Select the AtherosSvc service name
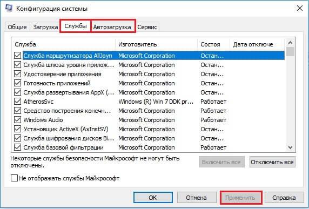The width and height of the screenshot is (309, 209). pos(38,102)
